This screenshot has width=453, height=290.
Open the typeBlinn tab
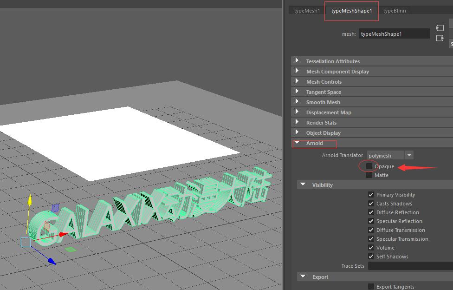point(395,11)
